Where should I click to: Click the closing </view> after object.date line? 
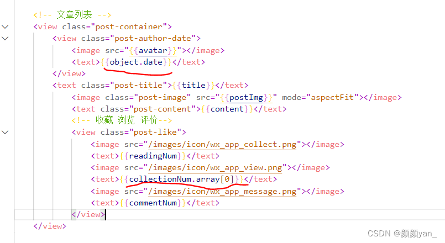click(69, 74)
